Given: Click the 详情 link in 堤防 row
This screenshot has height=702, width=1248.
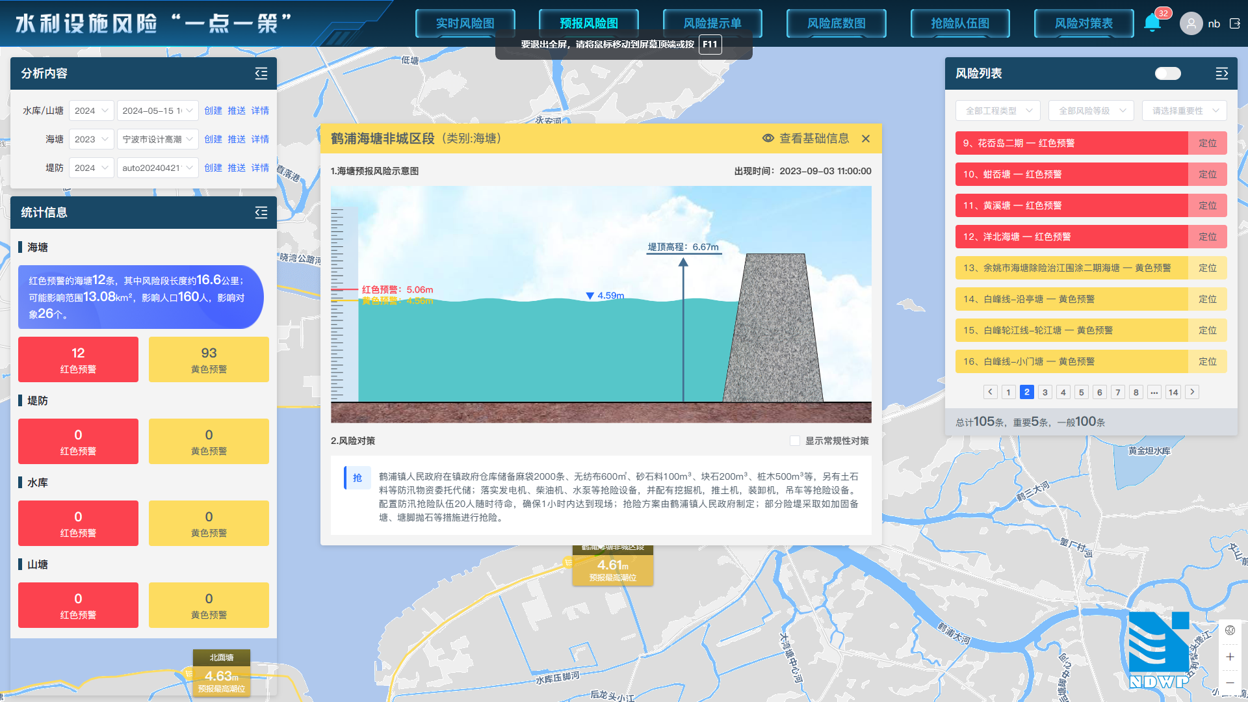Looking at the screenshot, I should tap(260, 168).
